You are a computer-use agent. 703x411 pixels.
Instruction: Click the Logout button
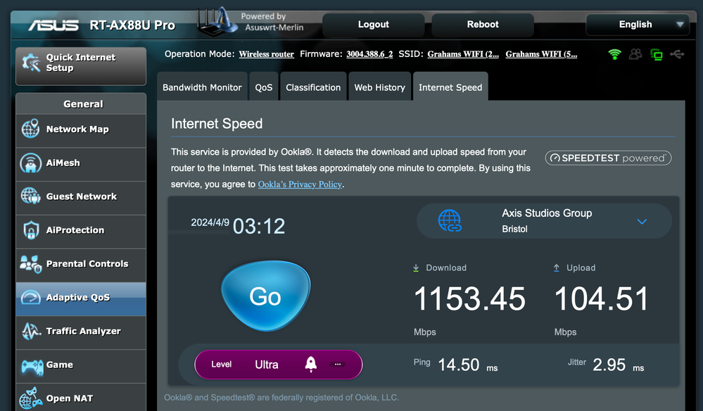[373, 24]
